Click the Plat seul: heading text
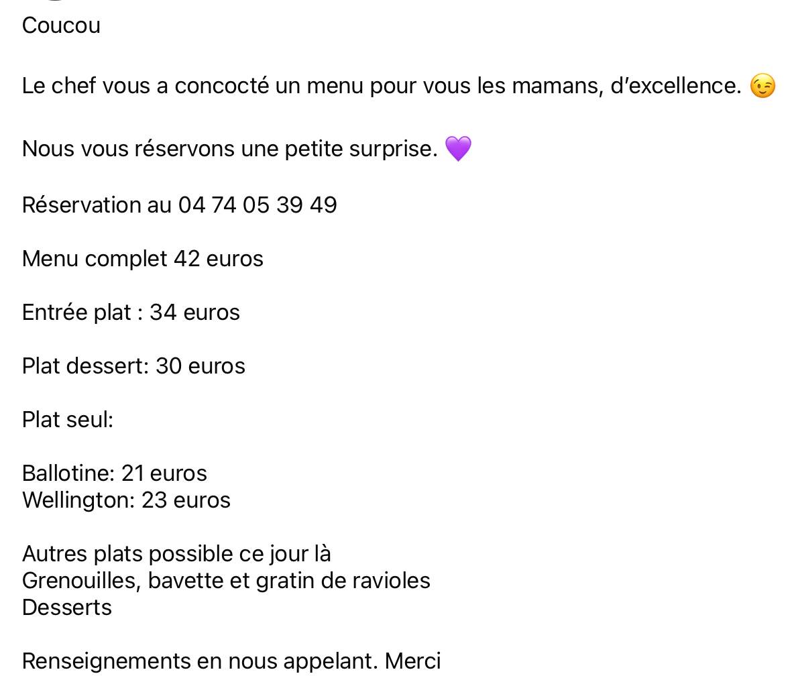The image size is (794, 676). [68, 420]
